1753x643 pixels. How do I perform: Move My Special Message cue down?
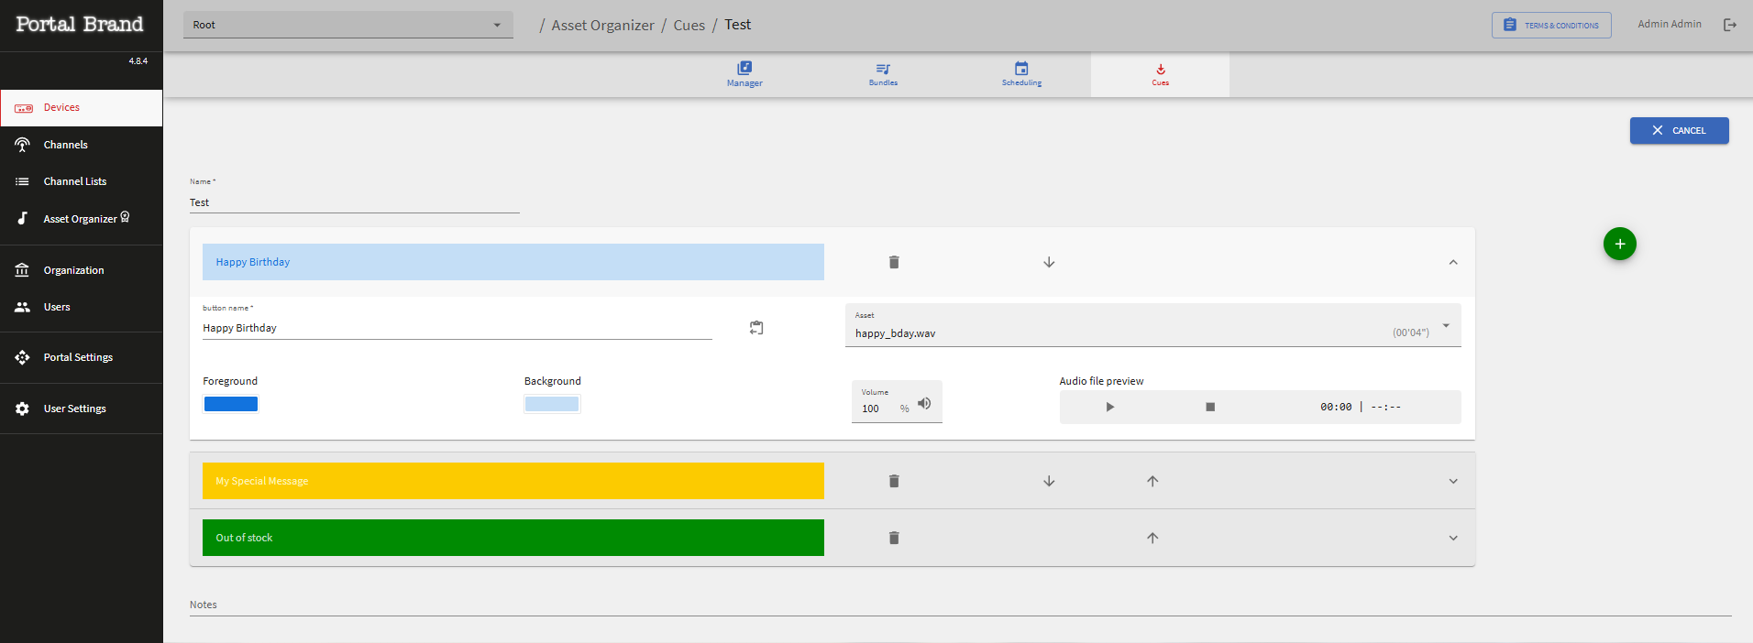point(1049,481)
